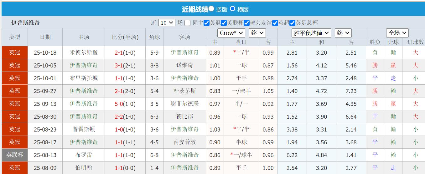The width and height of the screenshot is (425, 174).
Task: Open the 朴茨茅斯 team link
Action: (184, 91)
